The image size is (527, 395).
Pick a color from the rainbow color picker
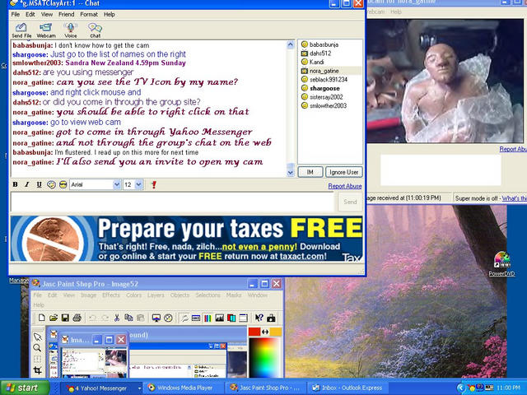point(265,357)
